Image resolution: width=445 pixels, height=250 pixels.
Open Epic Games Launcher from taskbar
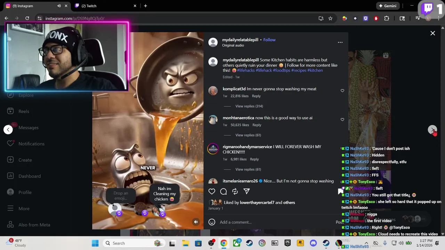288,243
